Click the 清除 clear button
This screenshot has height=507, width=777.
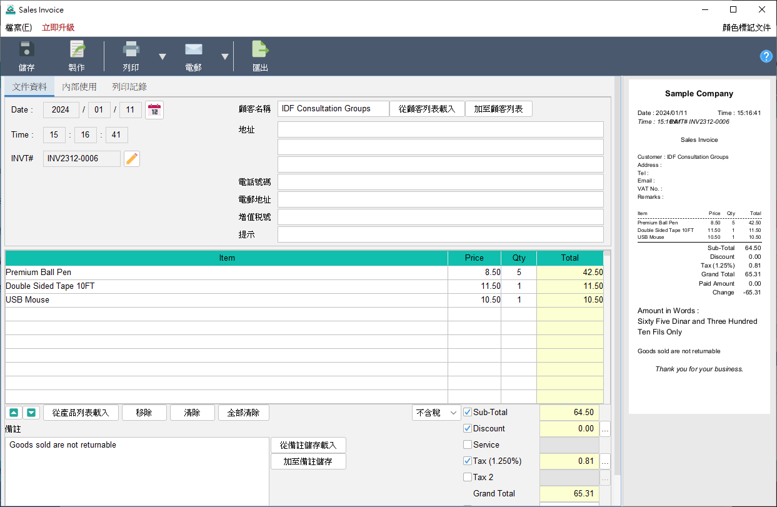(x=192, y=413)
